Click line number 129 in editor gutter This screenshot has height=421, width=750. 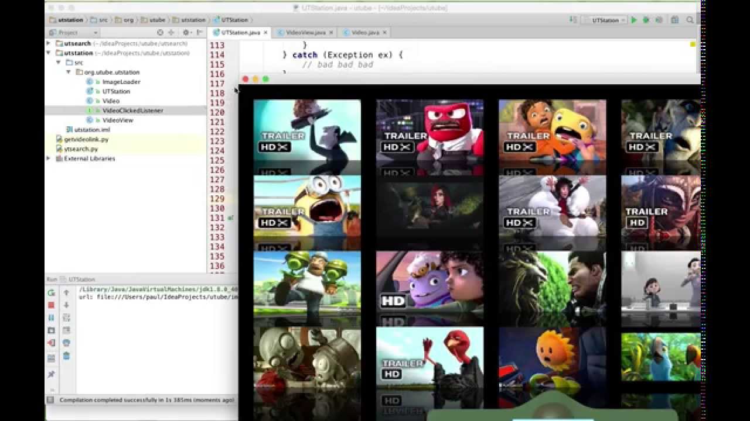click(217, 199)
